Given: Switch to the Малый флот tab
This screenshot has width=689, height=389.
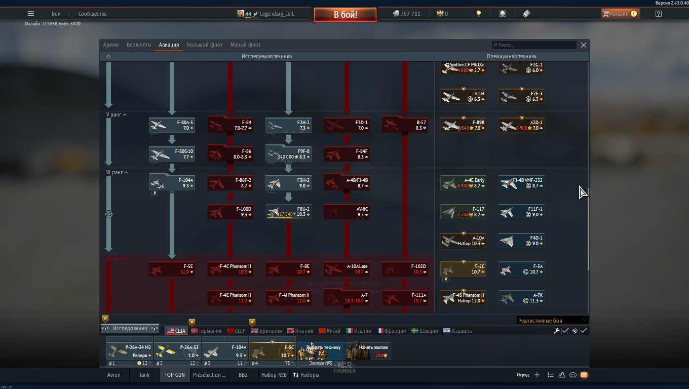Looking at the screenshot, I should coord(246,45).
